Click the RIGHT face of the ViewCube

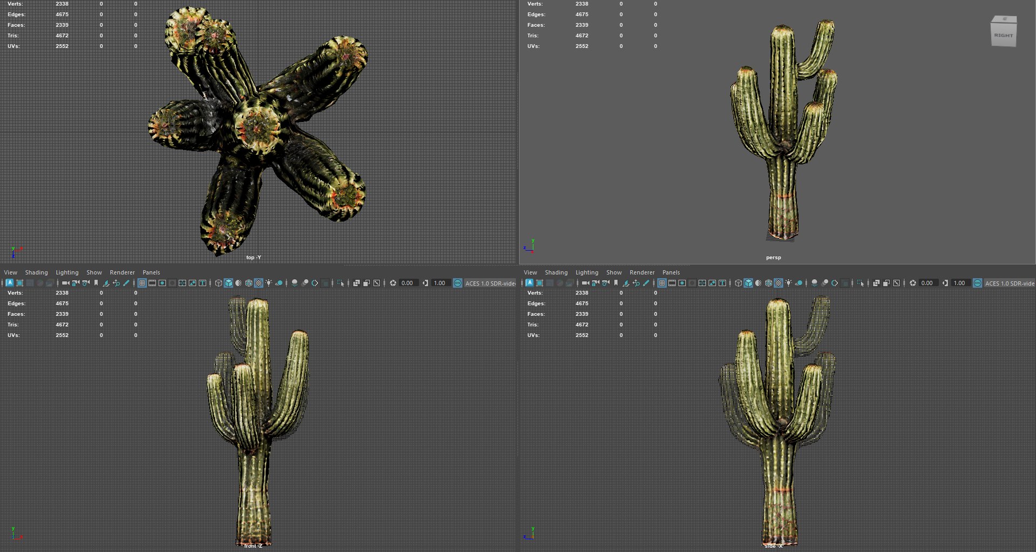tap(1004, 35)
